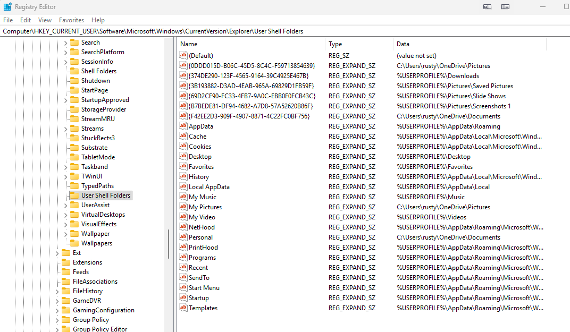Click the right snap layout icon in title bar
Viewport: 570px width, 332px height.
coord(505,6)
